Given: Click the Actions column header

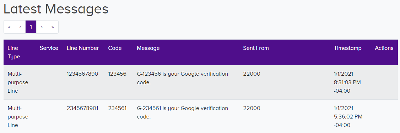Looking at the screenshot, I should pos(384,48).
